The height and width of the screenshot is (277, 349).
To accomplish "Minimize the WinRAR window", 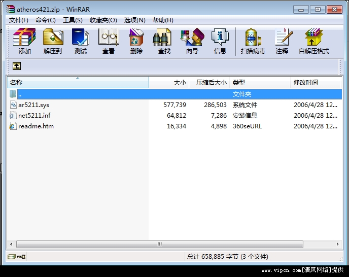I will pos(301,10).
